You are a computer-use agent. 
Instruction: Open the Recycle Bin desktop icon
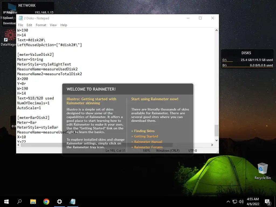(x=263, y=171)
